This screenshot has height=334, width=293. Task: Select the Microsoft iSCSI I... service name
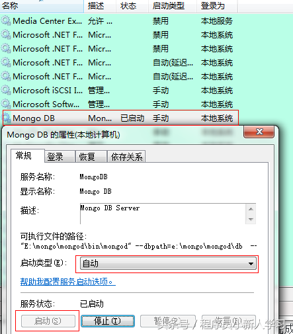[48, 91]
